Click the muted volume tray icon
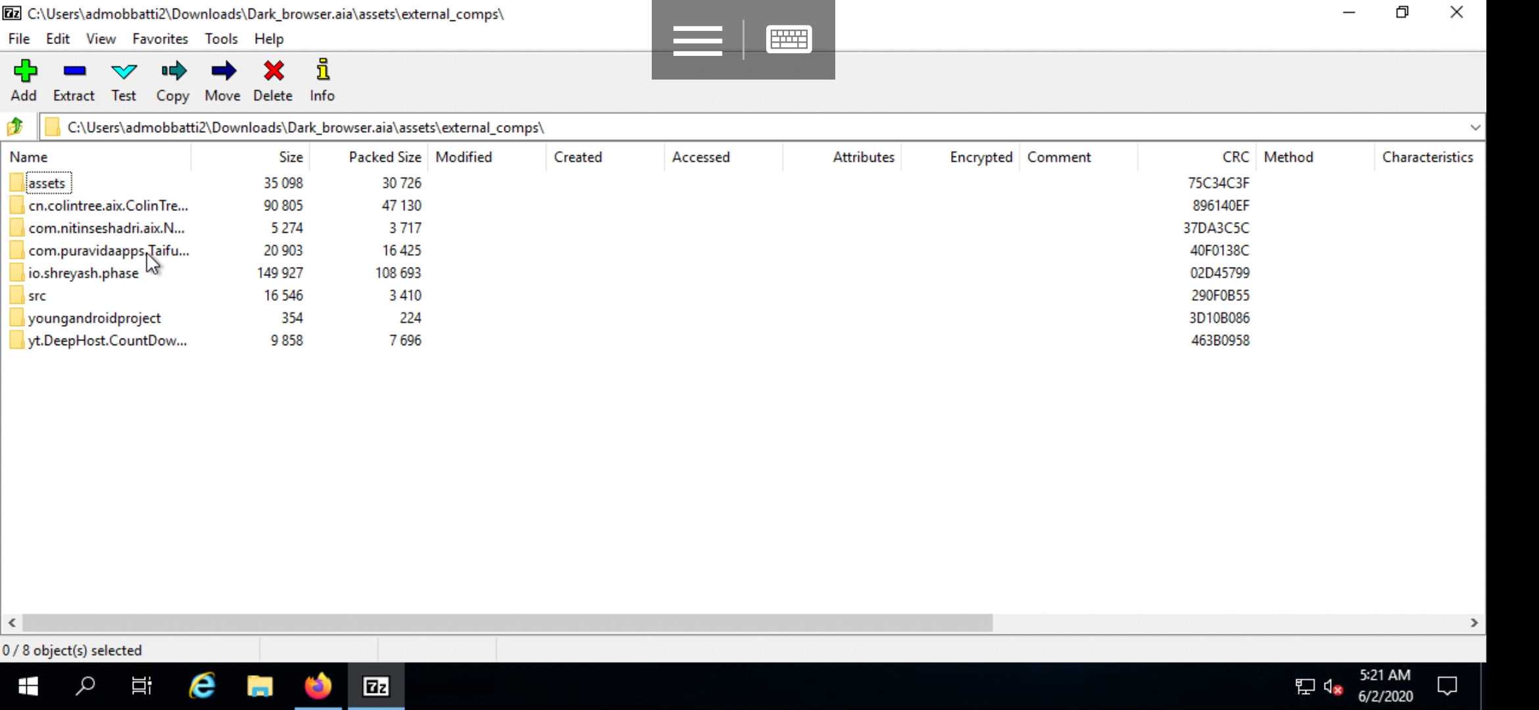This screenshot has height=710, width=1539. coord(1333,687)
